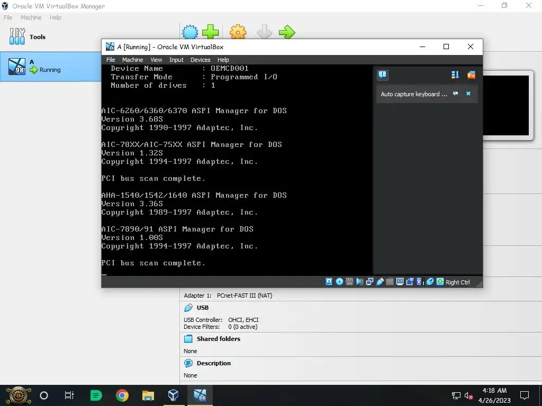Select virtual machine A in the list
Screen dimensions: 542x406
click(50, 66)
